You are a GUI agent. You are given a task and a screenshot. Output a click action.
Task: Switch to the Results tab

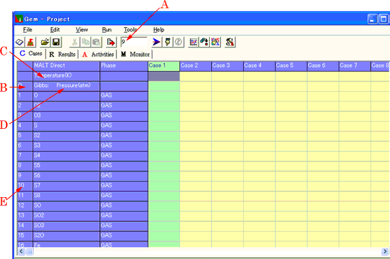click(62, 54)
